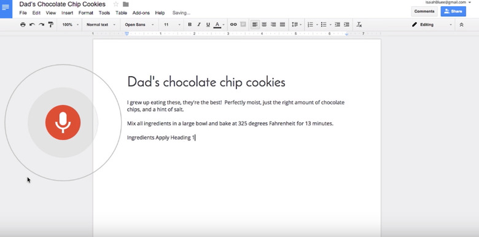The image size is (479, 237).
Task: Decrease the indent
Action: (337, 25)
